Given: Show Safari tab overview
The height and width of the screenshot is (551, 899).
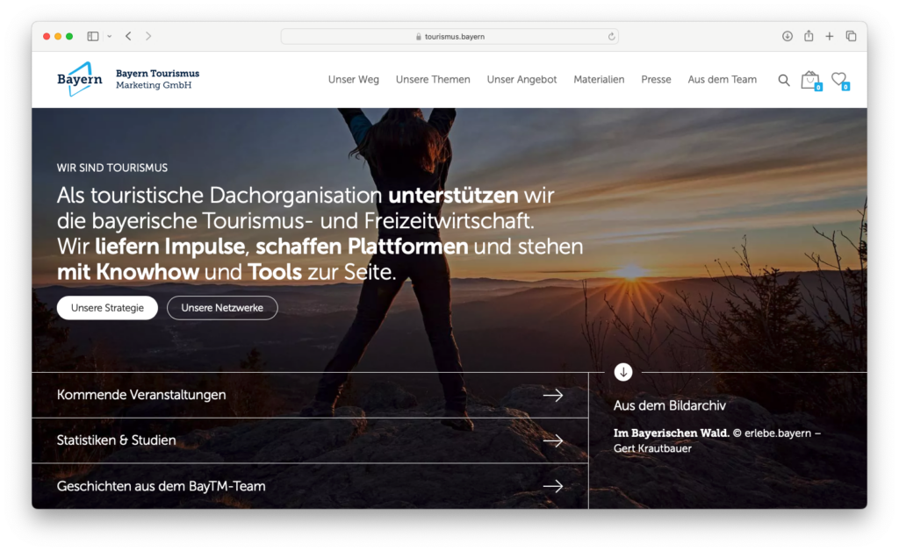Looking at the screenshot, I should coord(851,36).
